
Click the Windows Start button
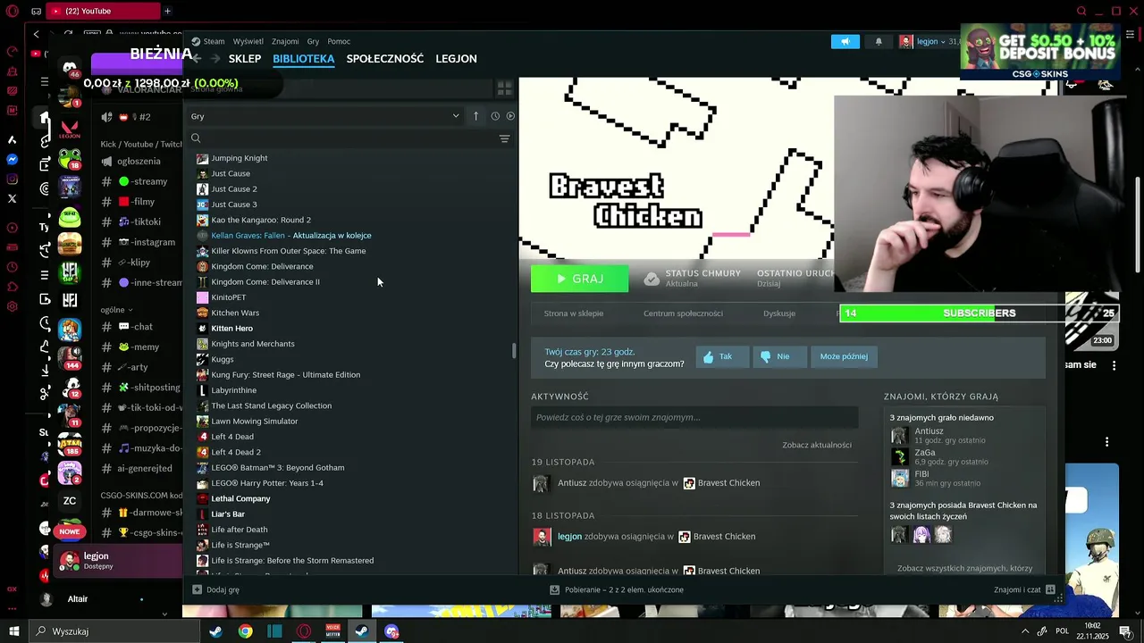click(14, 631)
